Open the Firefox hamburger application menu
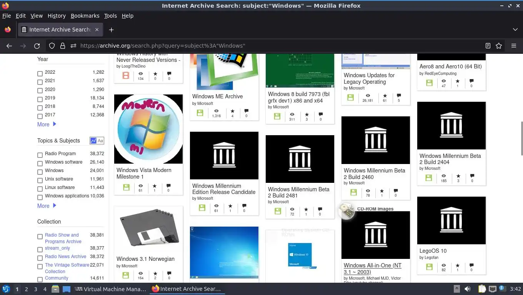The height and width of the screenshot is (295, 523). tap(514, 46)
